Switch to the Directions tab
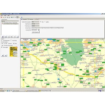This screenshot has height=105, width=105. [31, 19]
